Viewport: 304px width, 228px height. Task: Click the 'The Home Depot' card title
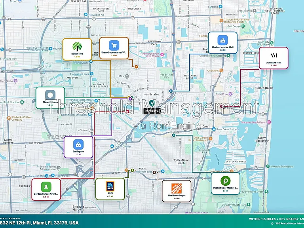coord(177,196)
